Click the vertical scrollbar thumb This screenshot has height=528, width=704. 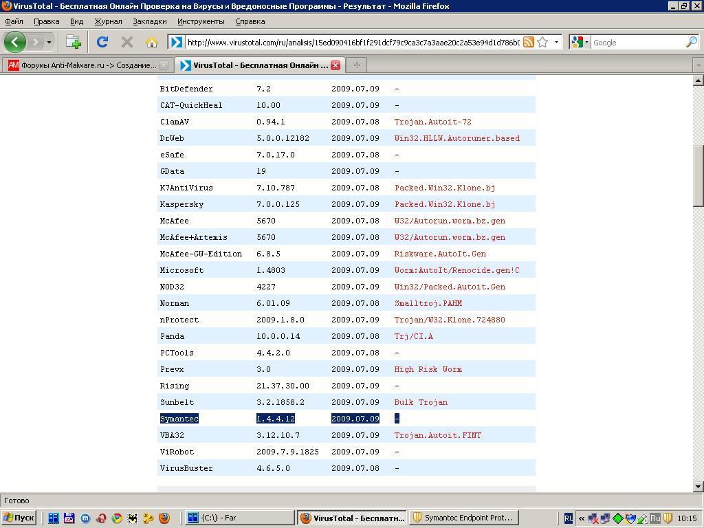(698, 175)
